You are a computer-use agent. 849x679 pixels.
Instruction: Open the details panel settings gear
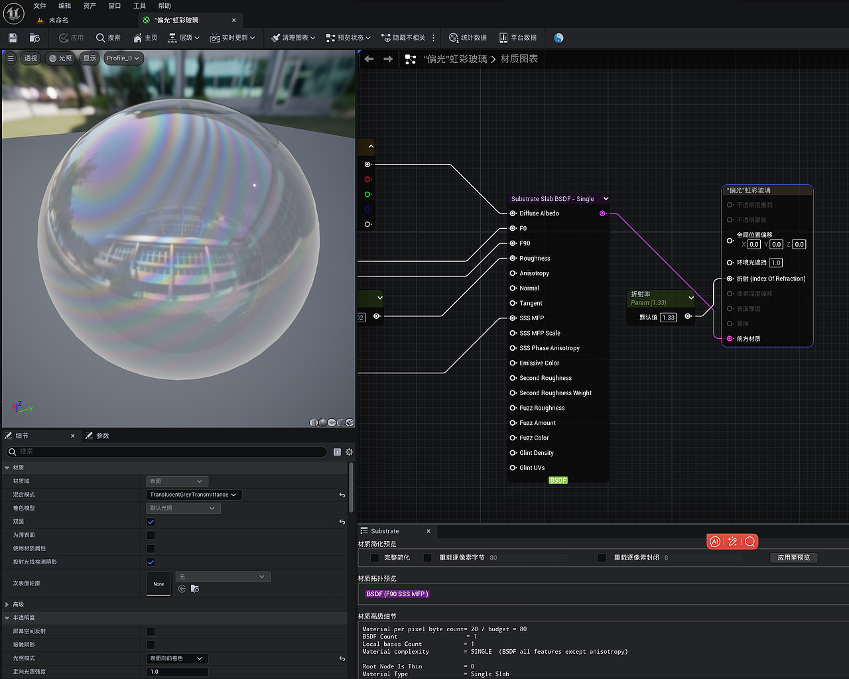click(x=349, y=452)
